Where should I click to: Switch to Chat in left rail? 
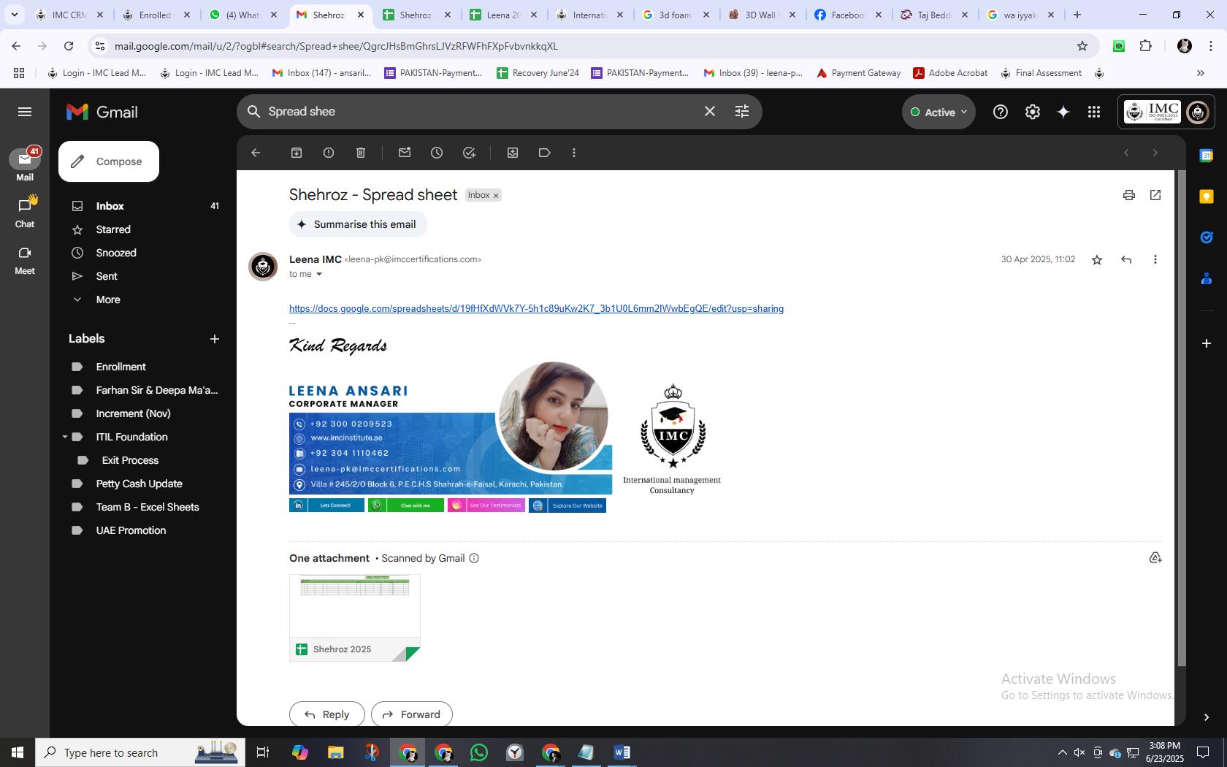(25, 213)
